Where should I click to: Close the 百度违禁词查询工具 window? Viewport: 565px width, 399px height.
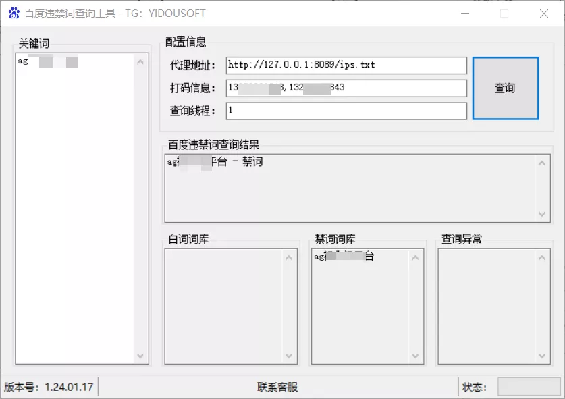coord(544,14)
